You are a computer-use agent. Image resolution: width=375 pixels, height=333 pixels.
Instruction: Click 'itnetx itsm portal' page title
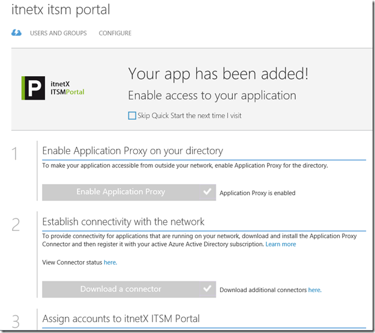61,10
